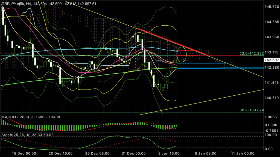Click the 143.950 price axis label
Viewport: 280px width, 157px height.
pos(272,37)
